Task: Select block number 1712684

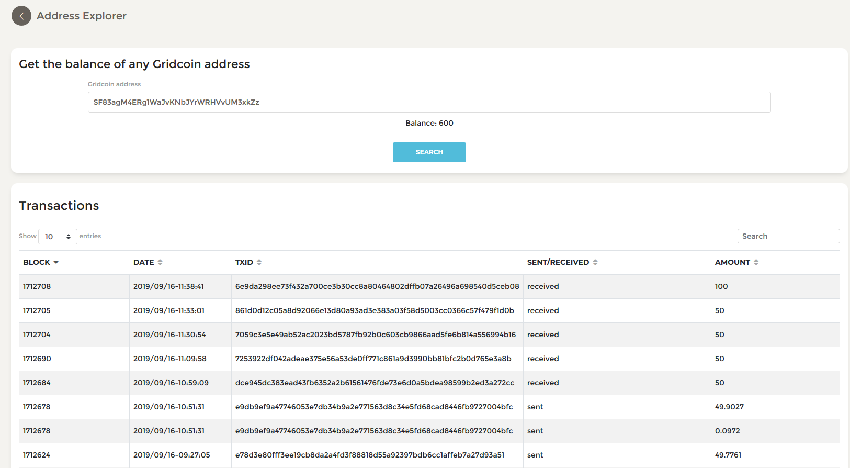Action: coord(37,383)
